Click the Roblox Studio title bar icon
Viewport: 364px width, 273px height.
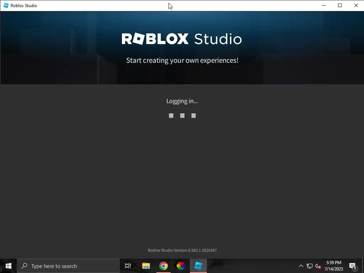(6, 5)
